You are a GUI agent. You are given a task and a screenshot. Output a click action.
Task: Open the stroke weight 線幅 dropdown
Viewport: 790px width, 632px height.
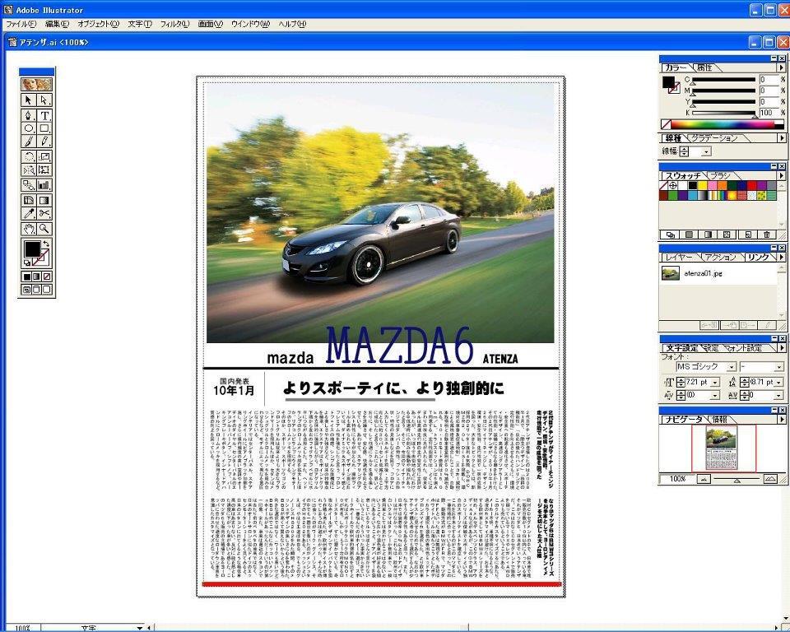pos(706,151)
